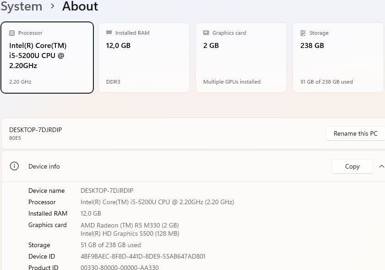Click '51 GB of 238 GB used' in Storage card
The image size is (385, 270).
pos(326,82)
